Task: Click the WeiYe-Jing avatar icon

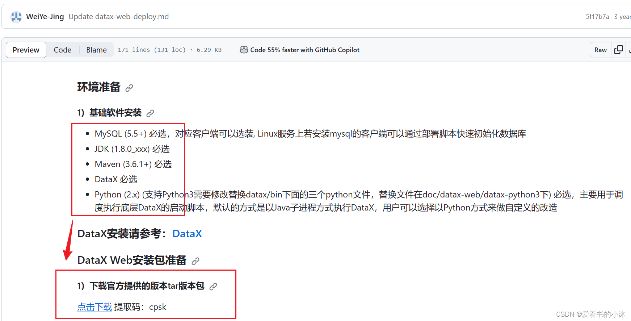Action: tap(16, 17)
